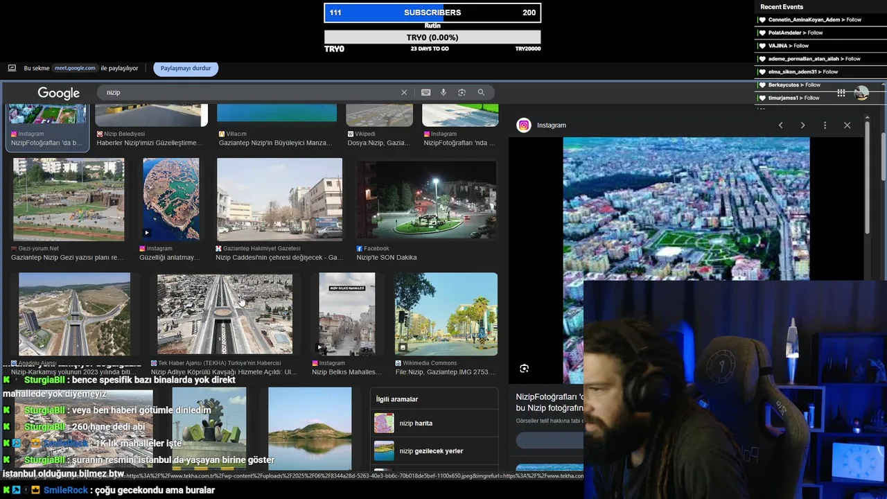The height and width of the screenshot is (499, 887).
Task: Open Nizip Adliye Köprülü Kavşağı link
Action: (x=224, y=371)
